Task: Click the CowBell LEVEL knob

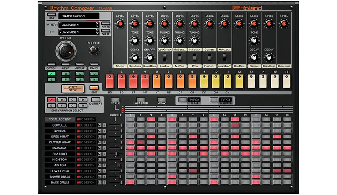Action: tap(239, 24)
